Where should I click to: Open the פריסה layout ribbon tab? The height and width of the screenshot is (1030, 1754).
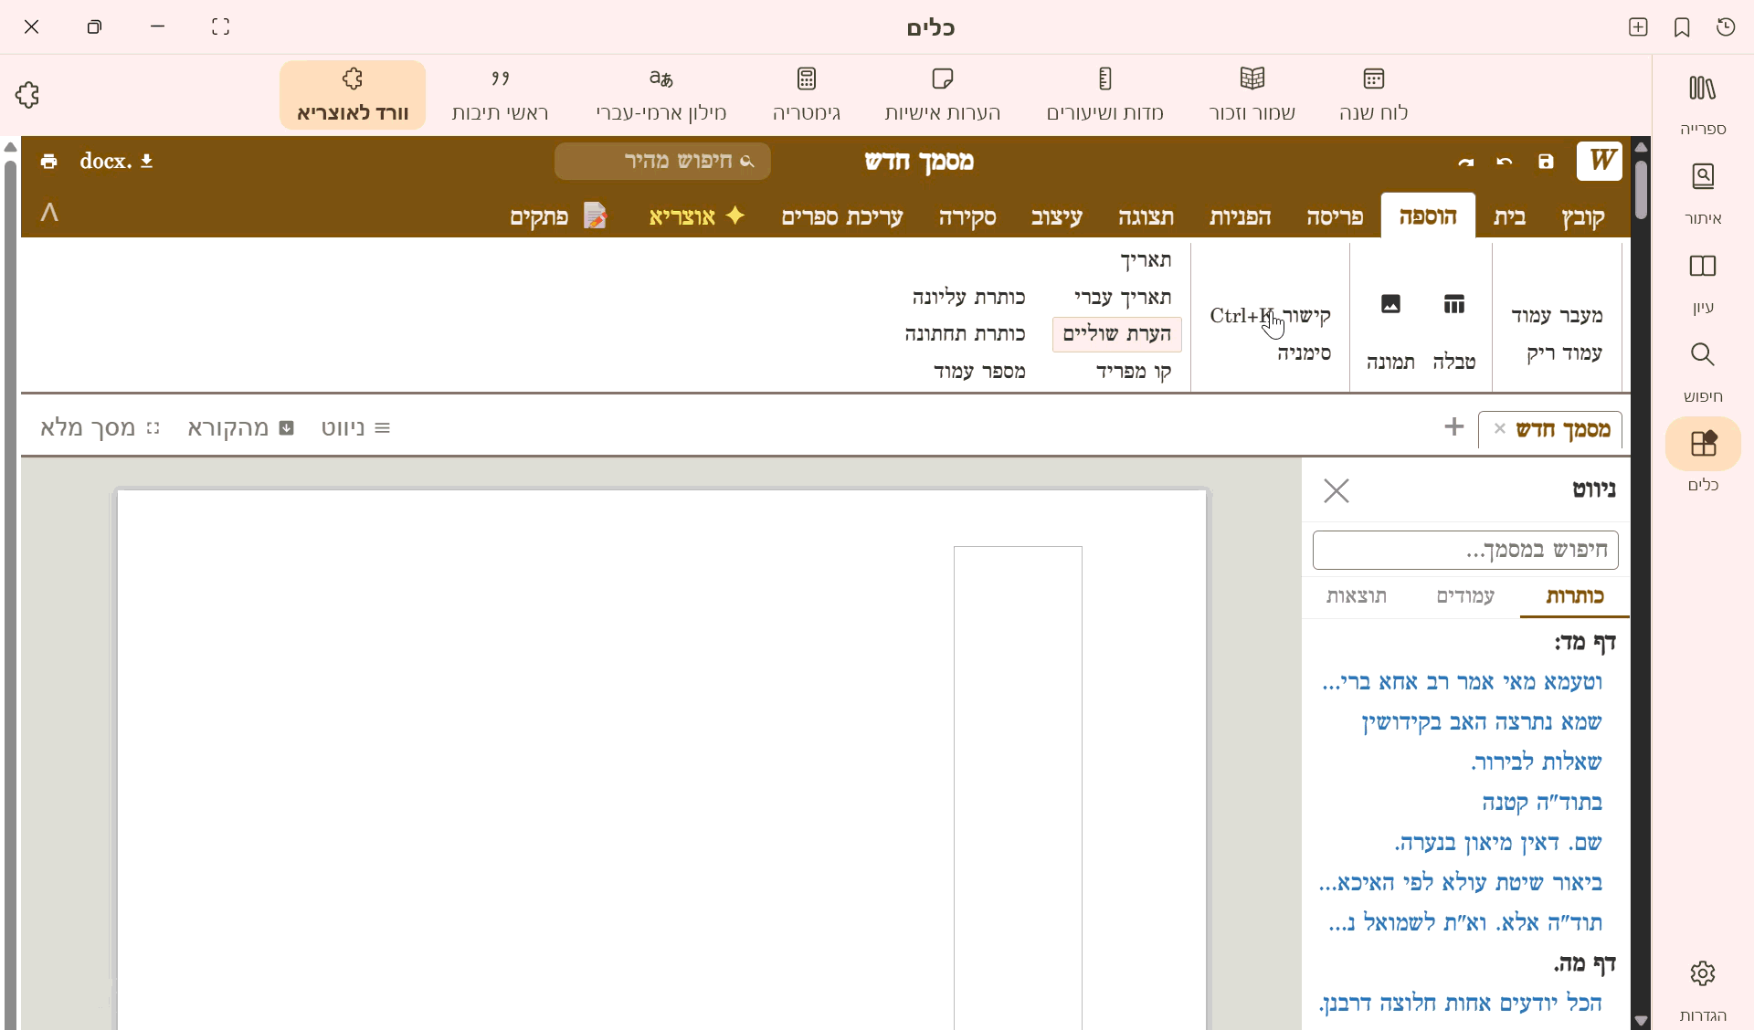[1335, 217]
